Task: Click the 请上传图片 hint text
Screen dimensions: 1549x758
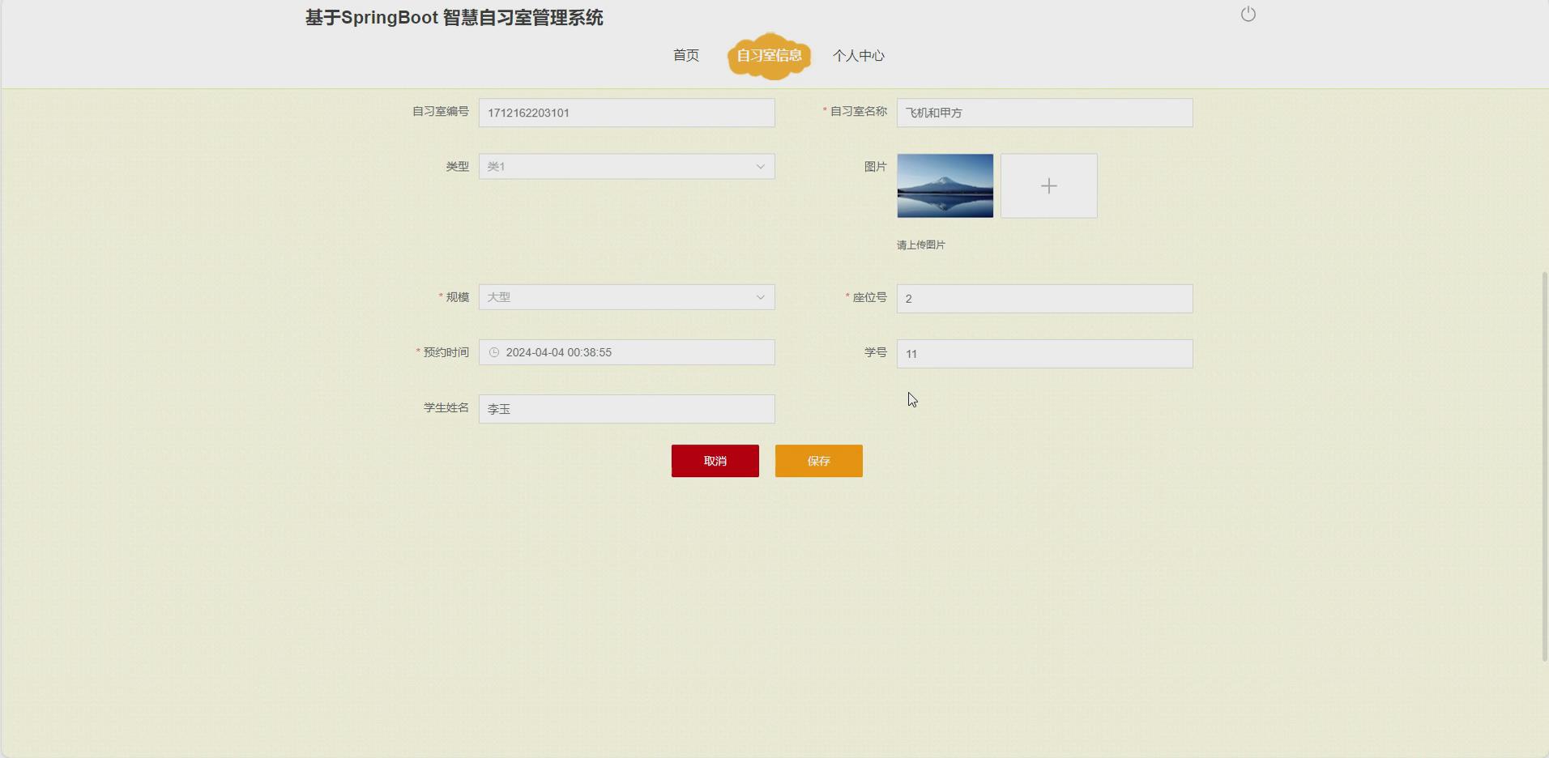Action: click(920, 245)
